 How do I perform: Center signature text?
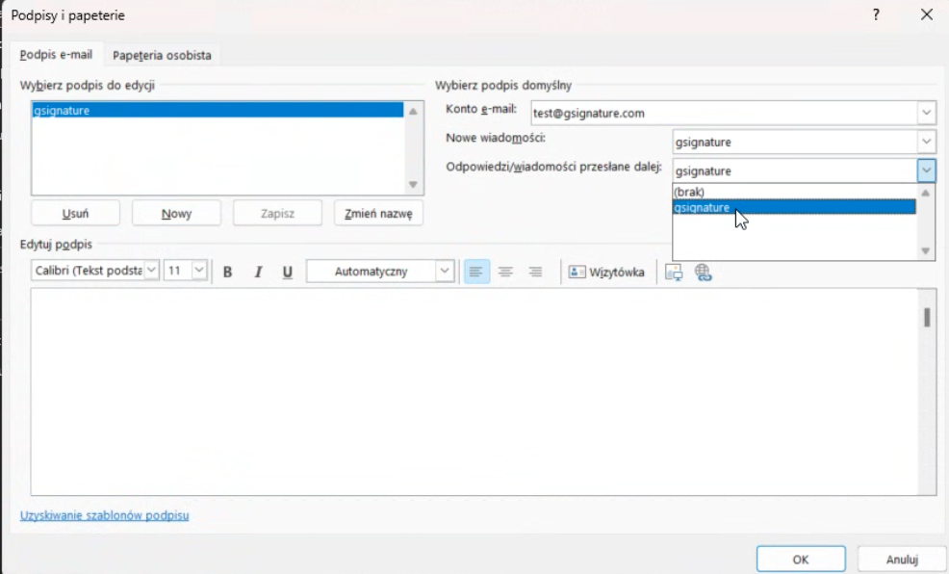[505, 272]
